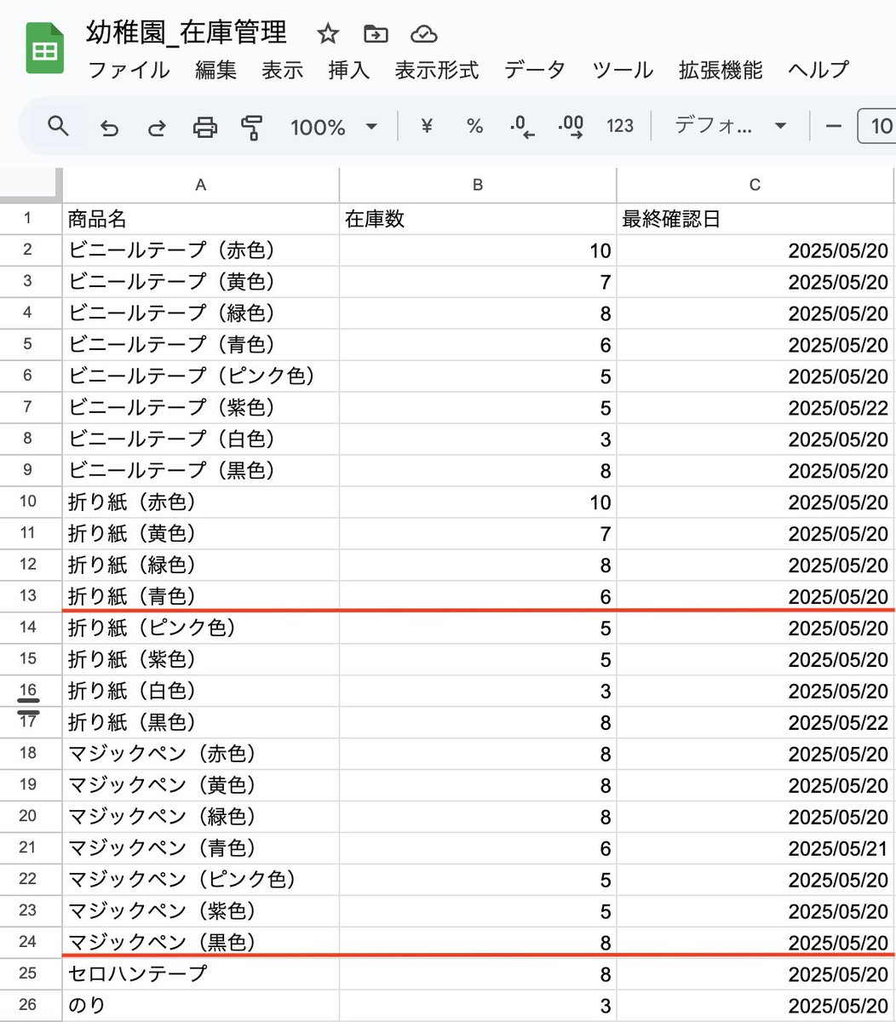This screenshot has height=1022, width=896.
Task: Select cell マジックペン（赤色）
Action: (201, 754)
